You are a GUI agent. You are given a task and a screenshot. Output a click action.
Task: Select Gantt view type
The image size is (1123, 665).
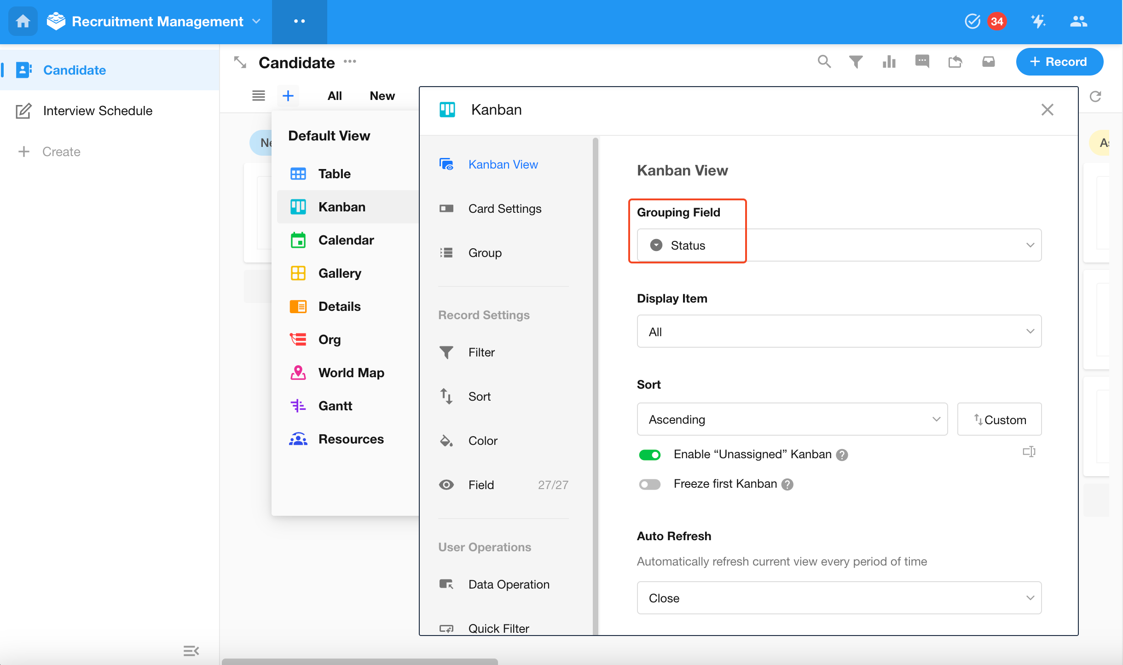pos(348,406)
